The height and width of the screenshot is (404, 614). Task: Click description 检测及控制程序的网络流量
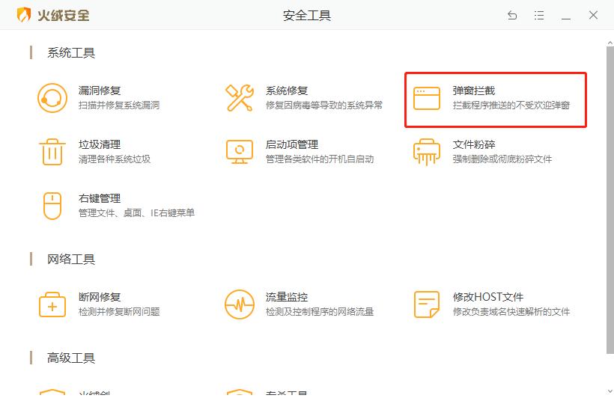320,312
